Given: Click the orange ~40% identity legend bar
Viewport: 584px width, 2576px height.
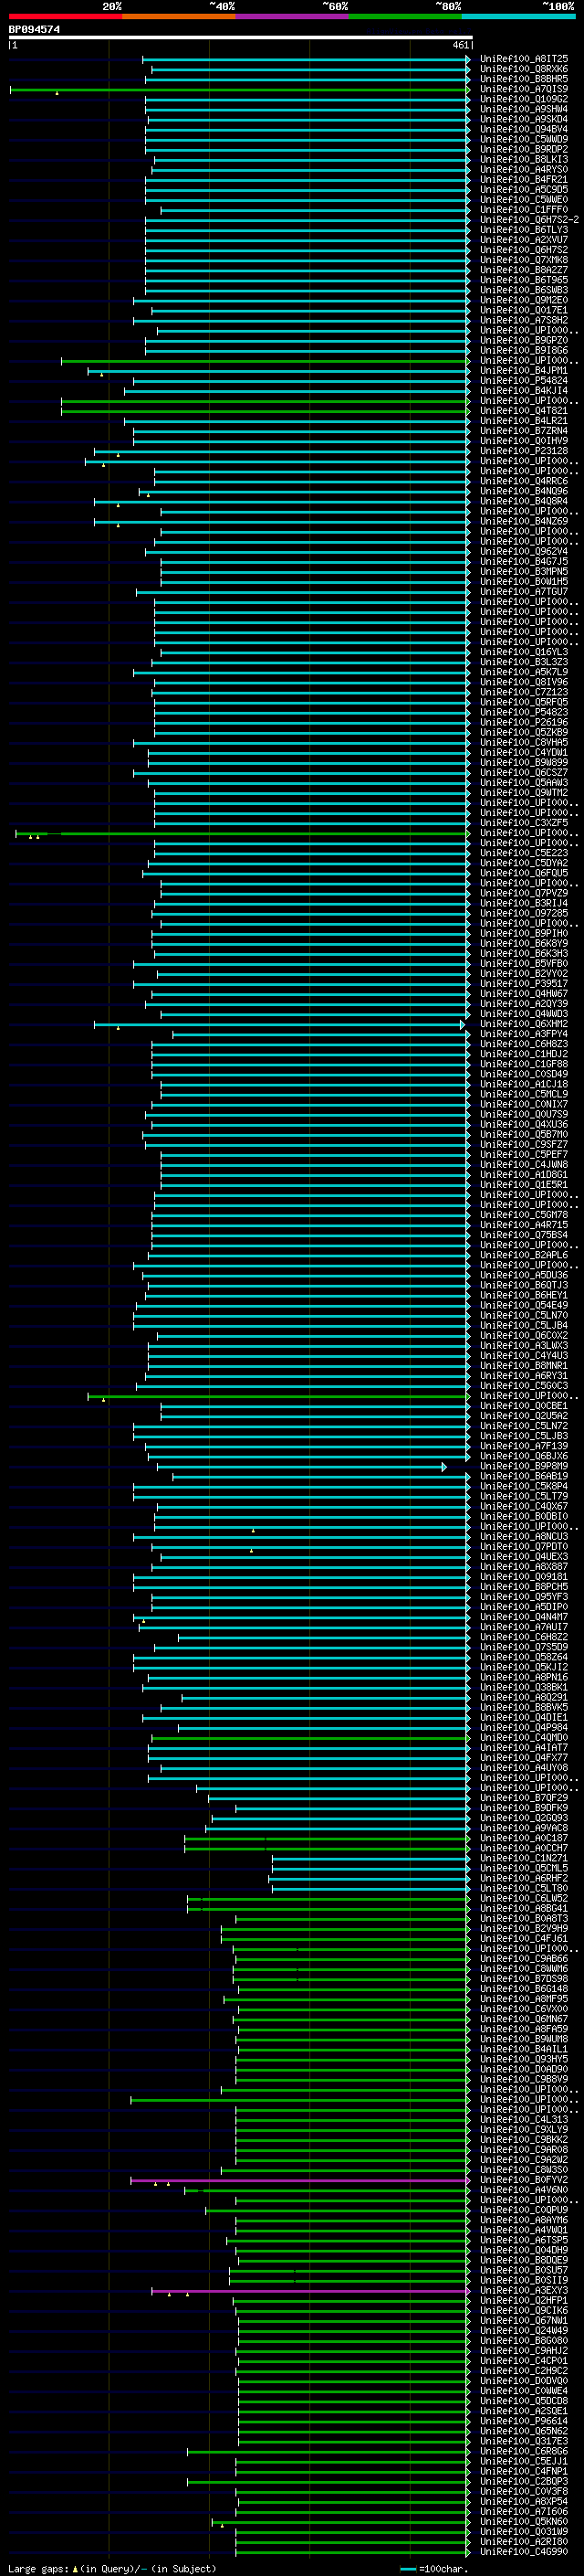Looking at the screenshot, I should [179, 16].
